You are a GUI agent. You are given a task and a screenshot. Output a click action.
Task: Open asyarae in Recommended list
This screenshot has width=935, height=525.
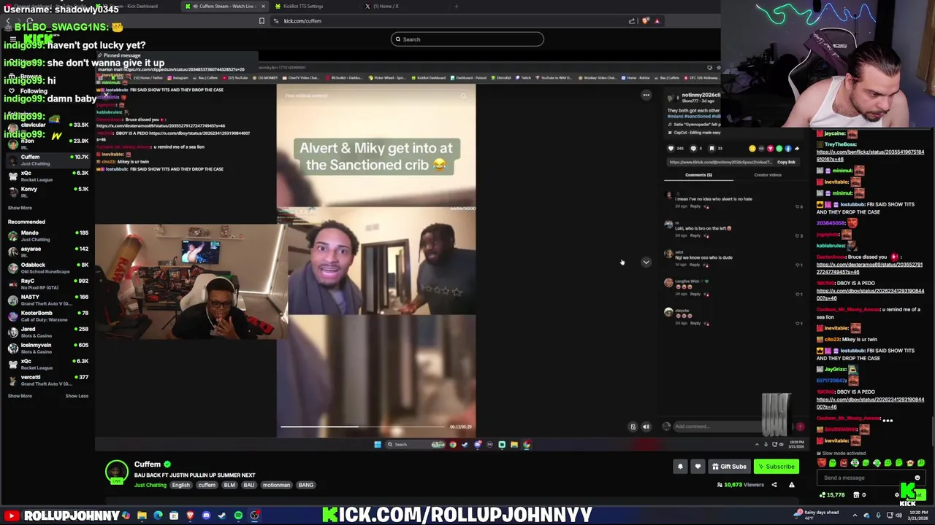click(47, 252)
